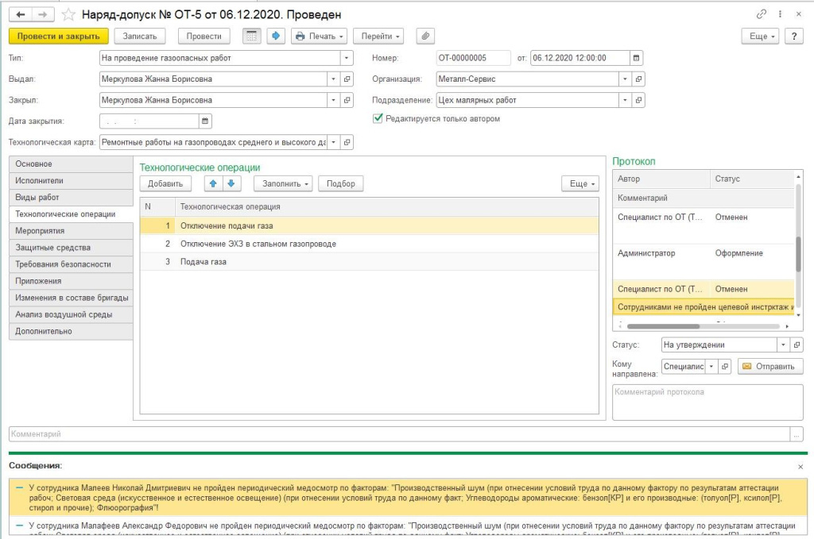
Task: Toggle 'Редактируется только автором' checkbox
Action: [378, 119]
